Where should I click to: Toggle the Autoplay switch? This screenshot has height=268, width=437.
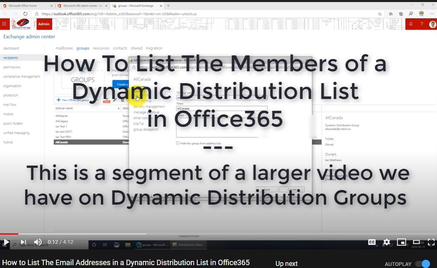pos(422,264)
